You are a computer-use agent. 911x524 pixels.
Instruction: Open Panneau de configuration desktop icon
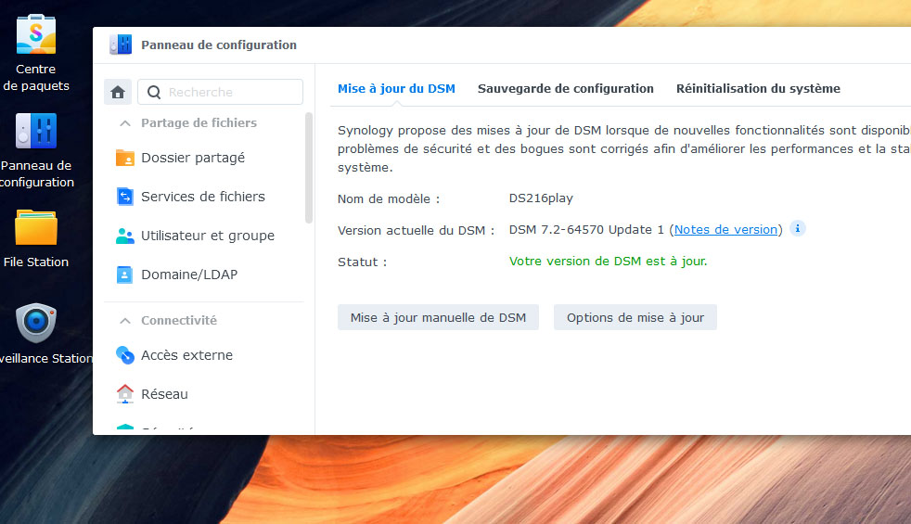click(36, 133)
